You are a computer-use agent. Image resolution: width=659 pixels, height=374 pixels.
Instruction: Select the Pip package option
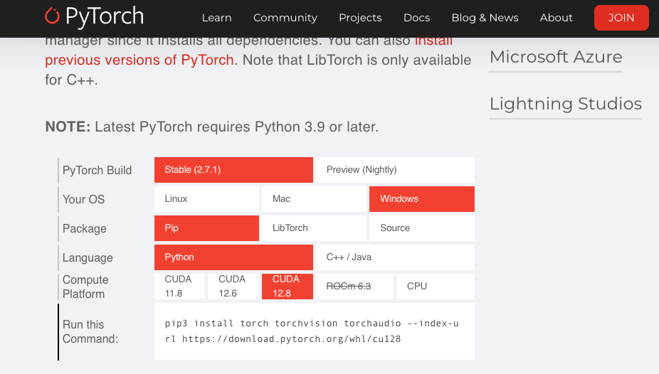[x=206, y=228]
